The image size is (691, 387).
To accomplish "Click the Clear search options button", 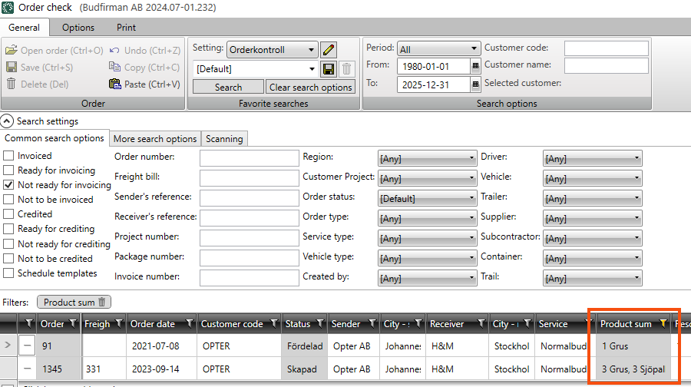I will 310,87.
